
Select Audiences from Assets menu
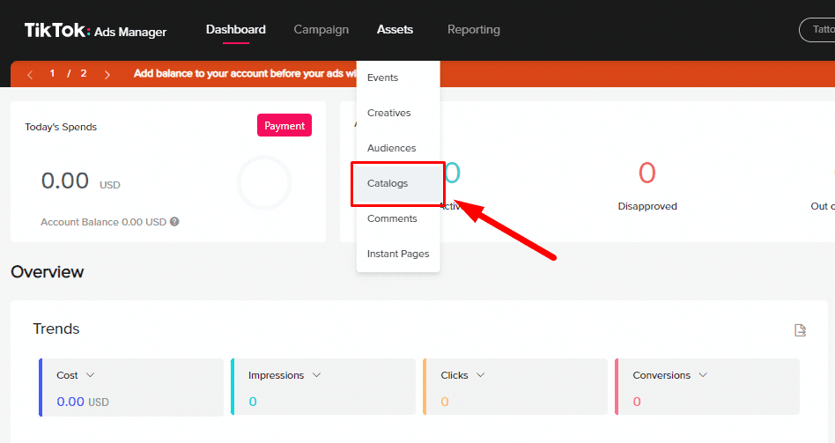pyautogui.click(x=391, y=148)
